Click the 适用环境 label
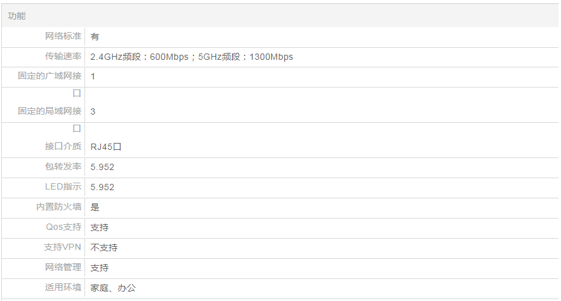 (x=63, y=287)
